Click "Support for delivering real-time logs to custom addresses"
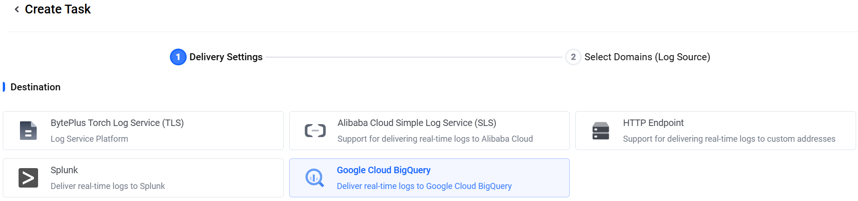The height and width of the screenshot is (201, 858). [729, 139]
